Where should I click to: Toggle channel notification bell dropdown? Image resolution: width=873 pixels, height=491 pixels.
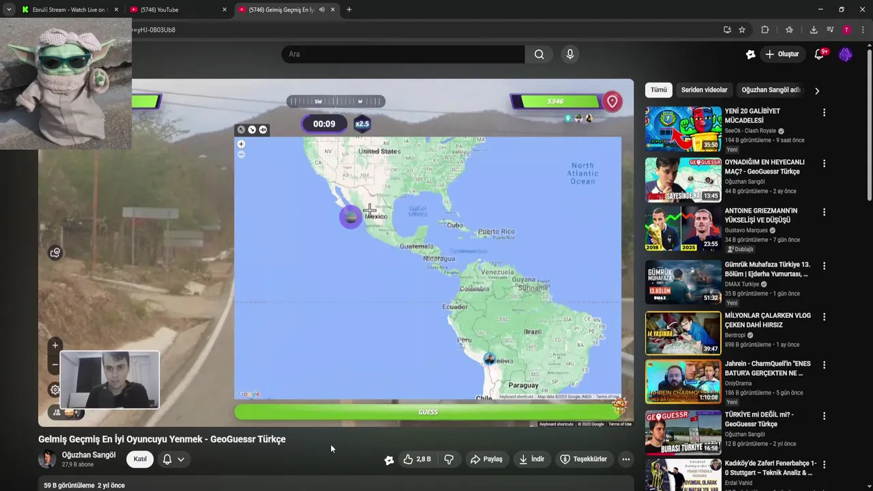point(173,459)
